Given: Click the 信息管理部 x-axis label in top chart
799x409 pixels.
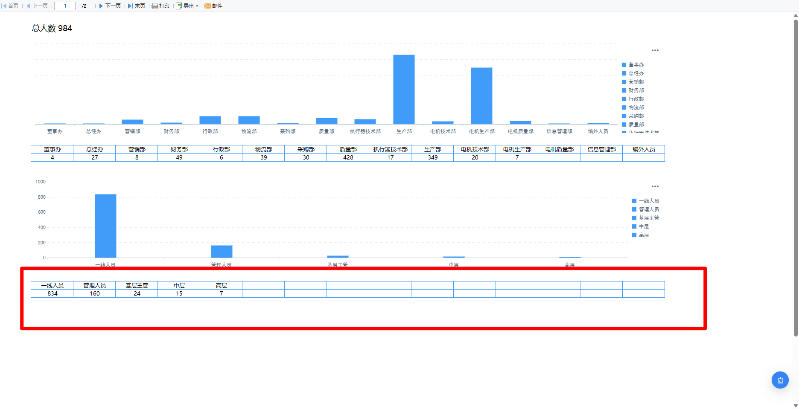Looking at the screenshot, I should (x=559, y=131).
